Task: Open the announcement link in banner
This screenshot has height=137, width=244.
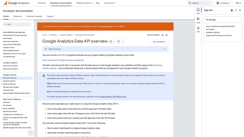Action: point(106,26)
